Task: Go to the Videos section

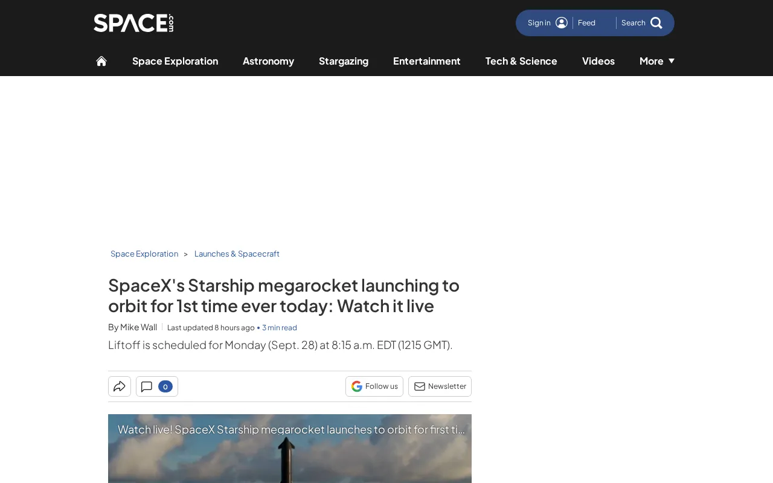Action: [x=598, y=61]
